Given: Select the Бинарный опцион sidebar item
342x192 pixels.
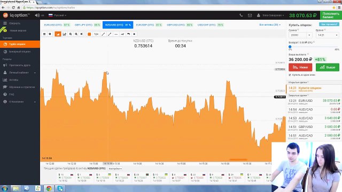Looking at the screenshot, I should tap(20, 52).
